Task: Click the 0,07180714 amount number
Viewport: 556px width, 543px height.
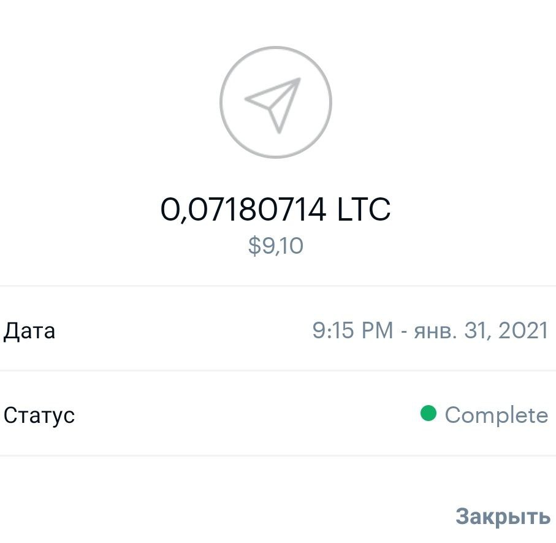Action: click(243, 210)
